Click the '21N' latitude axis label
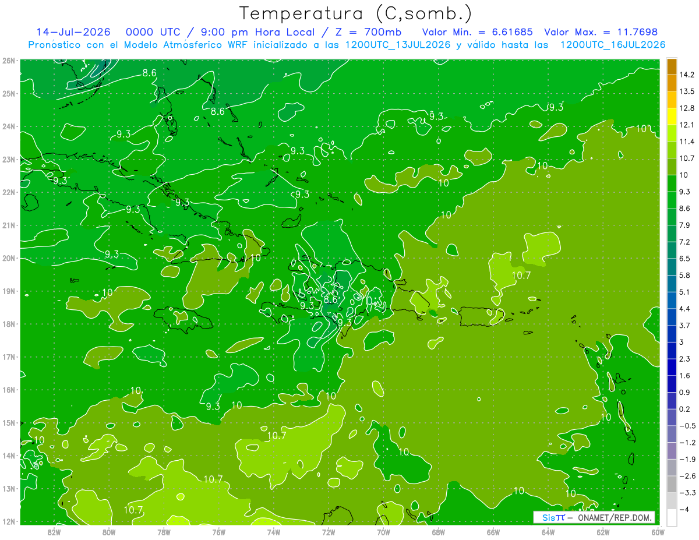Viewport: 699px width, 540px height. (x=8, y=225)
